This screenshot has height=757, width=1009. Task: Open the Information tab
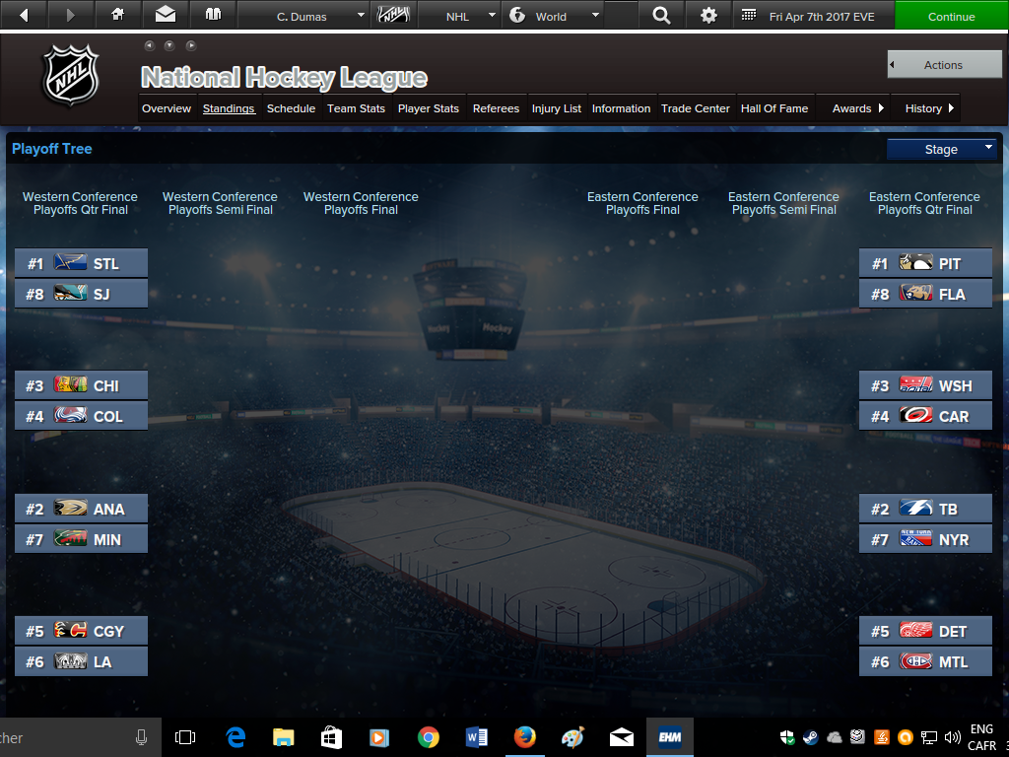[x=621, y=108]
